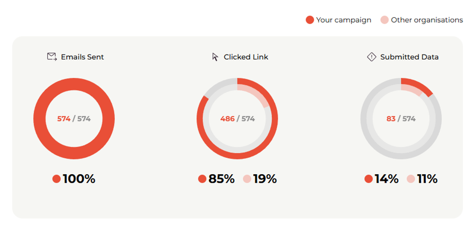
Task: Click the 85% campaign percentage value
Action: point(221,179)
